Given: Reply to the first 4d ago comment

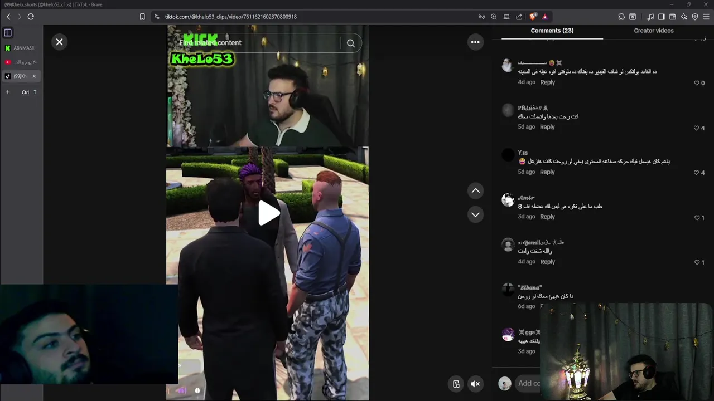Looking at the screenshot, I should coord(547,82).
